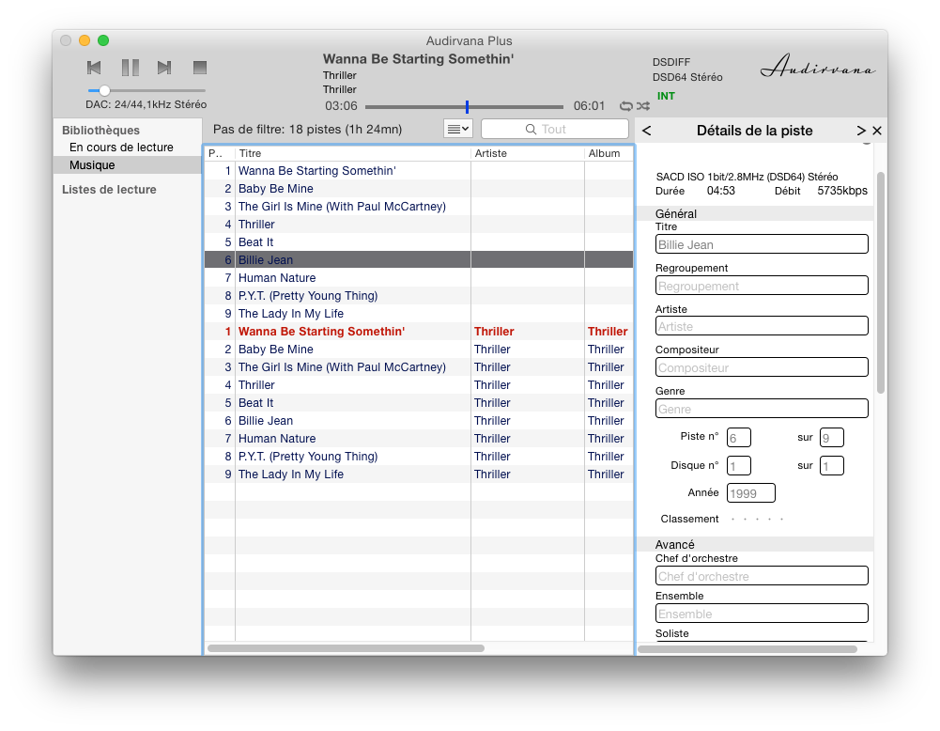940x731 pixels.
Task: Click the Artiste input field
Action: pyautogui.click(x=762, y=326)
